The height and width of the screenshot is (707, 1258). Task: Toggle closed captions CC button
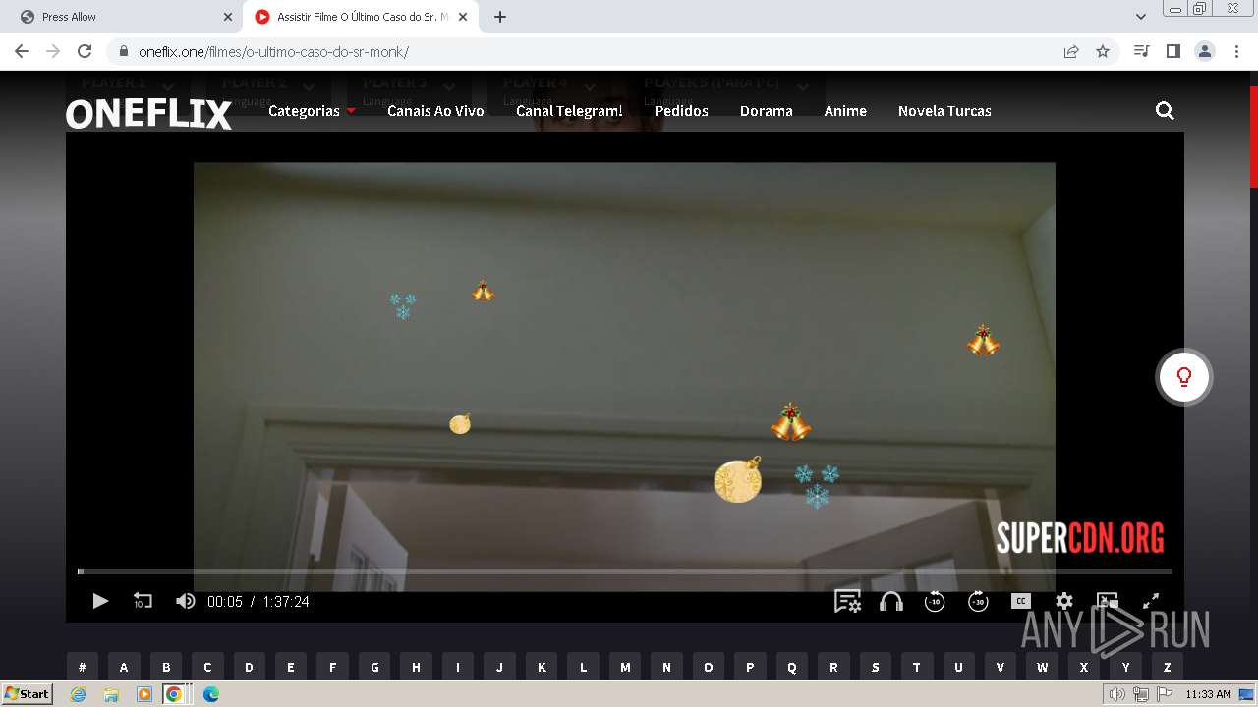(1021, 601)
